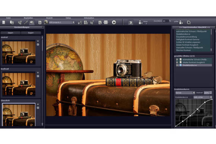
Task: Click the floppy disk save icon
Action: tap(40, 22)
